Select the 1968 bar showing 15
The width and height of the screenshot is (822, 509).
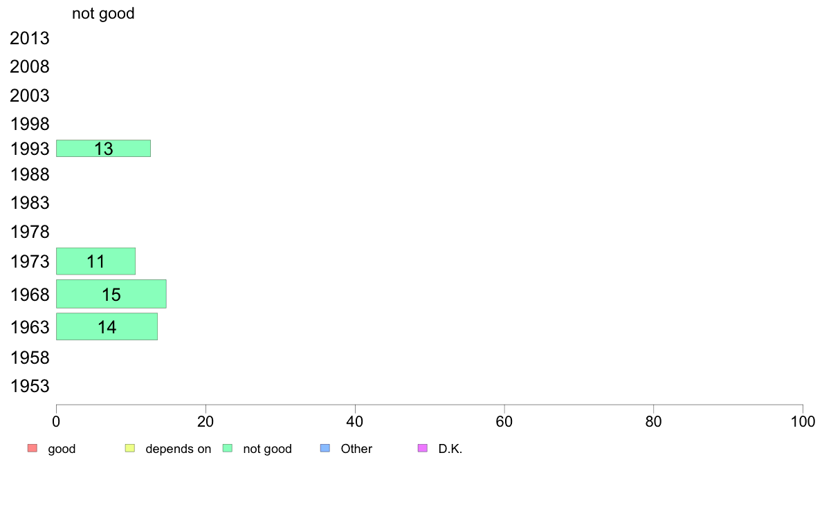click(111, 294)
